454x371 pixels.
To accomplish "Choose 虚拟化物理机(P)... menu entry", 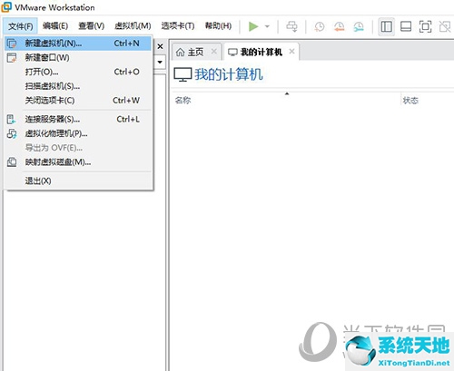I will pos(78,133).
